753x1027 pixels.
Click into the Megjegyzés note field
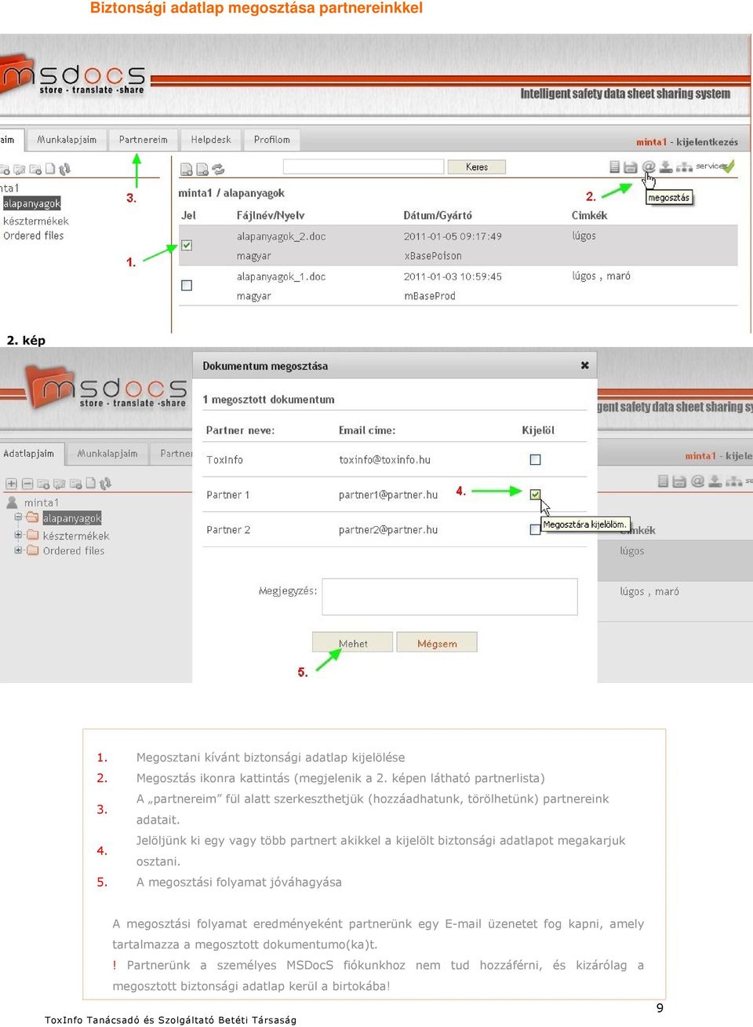pyautogui.click(x=449, y=597)
